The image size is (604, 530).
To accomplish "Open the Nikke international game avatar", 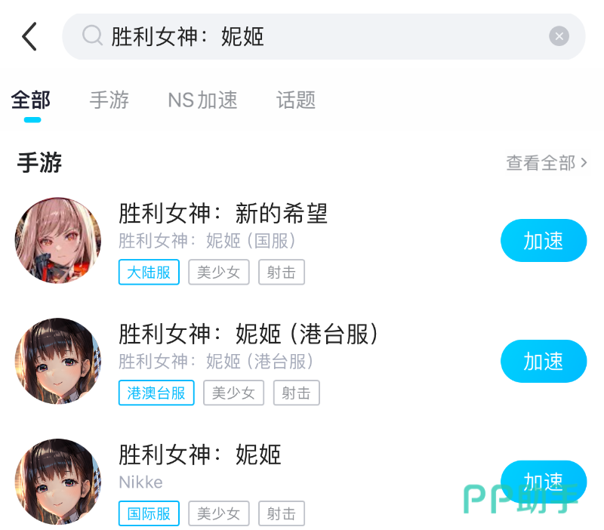I will [58, 482].
